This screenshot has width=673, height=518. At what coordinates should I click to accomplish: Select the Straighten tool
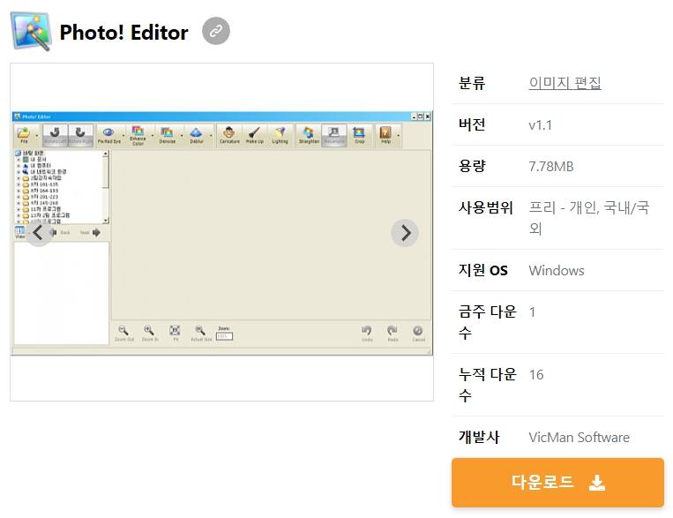pos(309,135)
